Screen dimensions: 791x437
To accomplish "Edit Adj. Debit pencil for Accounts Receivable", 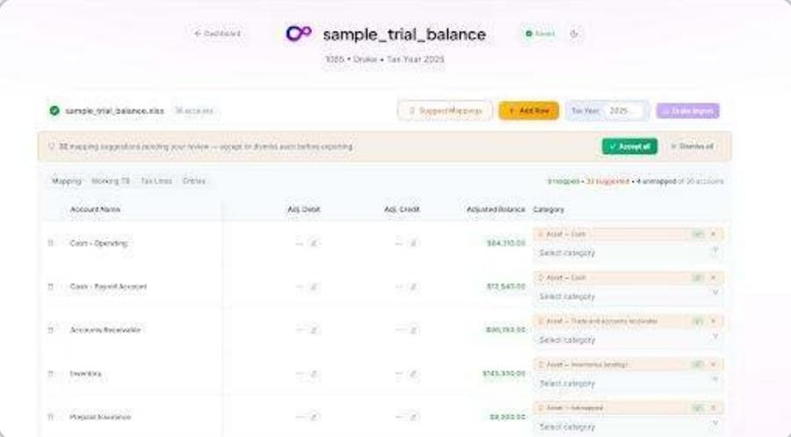I will 314,330.
